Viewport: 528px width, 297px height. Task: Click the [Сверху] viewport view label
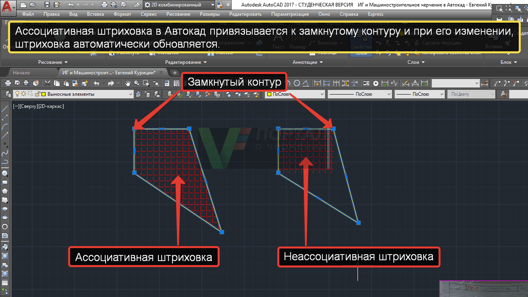pos(29,106)
